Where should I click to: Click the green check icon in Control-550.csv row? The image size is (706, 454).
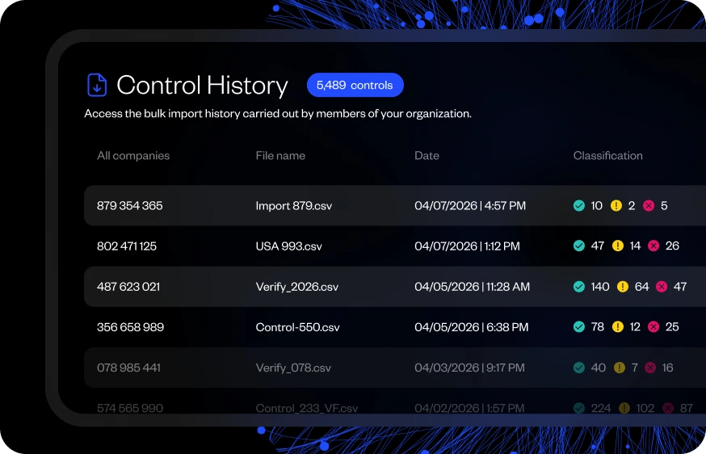579,327
